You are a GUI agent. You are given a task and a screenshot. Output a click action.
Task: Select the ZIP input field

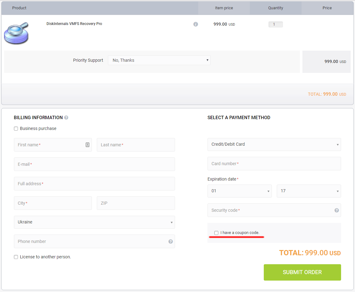coord(136,203)
